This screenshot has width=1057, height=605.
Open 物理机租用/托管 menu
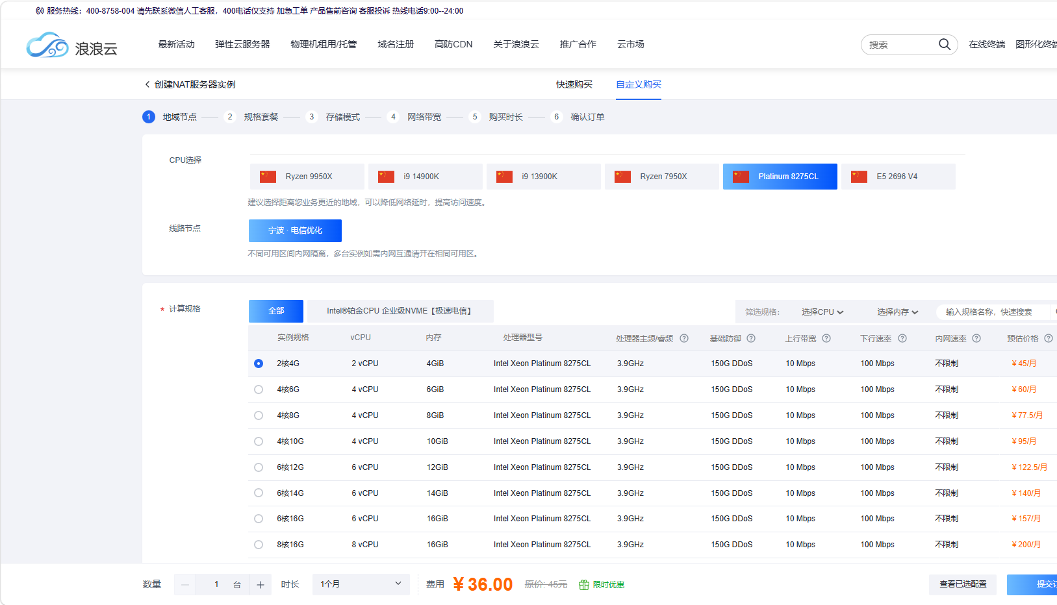pos(324,44)
